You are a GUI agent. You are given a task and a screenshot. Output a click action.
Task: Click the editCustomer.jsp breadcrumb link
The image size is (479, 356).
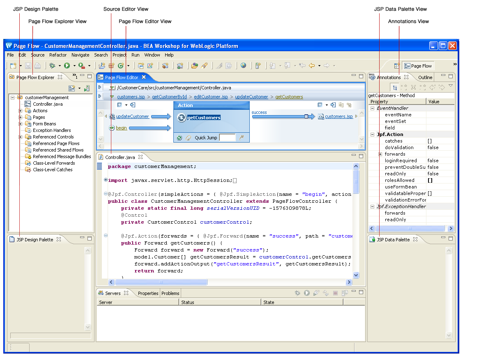pyautogui.click(x=211, y=97)
